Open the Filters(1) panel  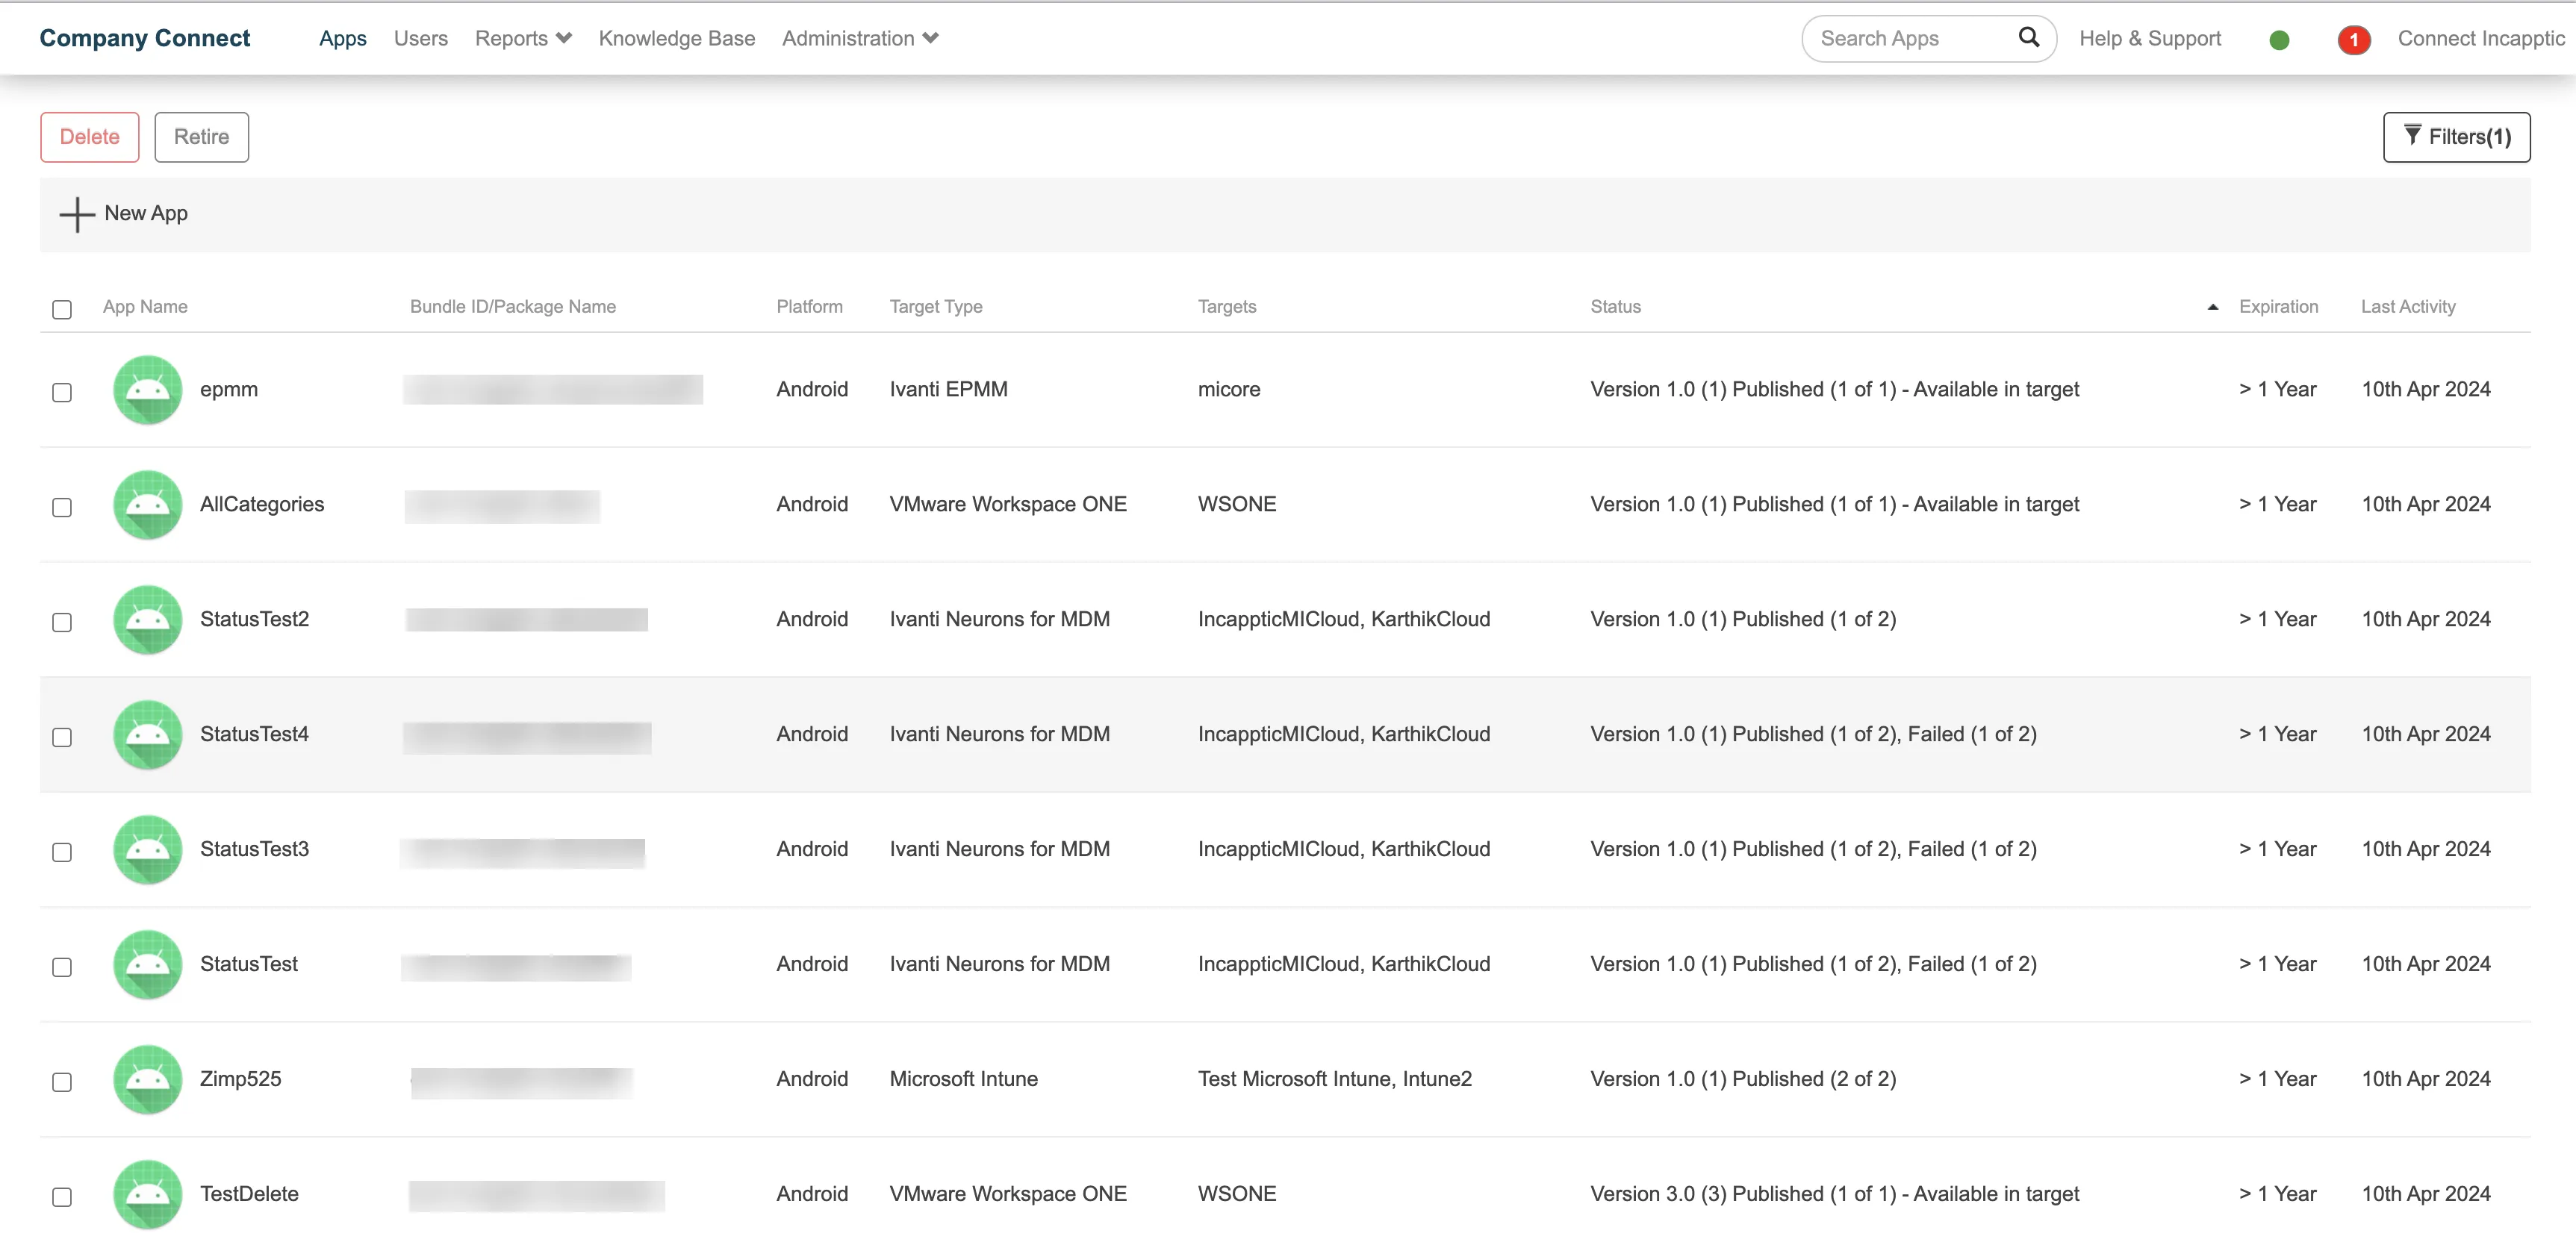coord(2456,137)
